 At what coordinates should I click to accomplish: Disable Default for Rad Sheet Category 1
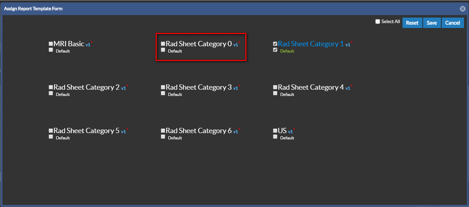click(275, 50)
